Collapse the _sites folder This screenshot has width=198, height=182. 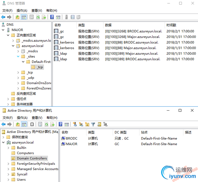18,57
